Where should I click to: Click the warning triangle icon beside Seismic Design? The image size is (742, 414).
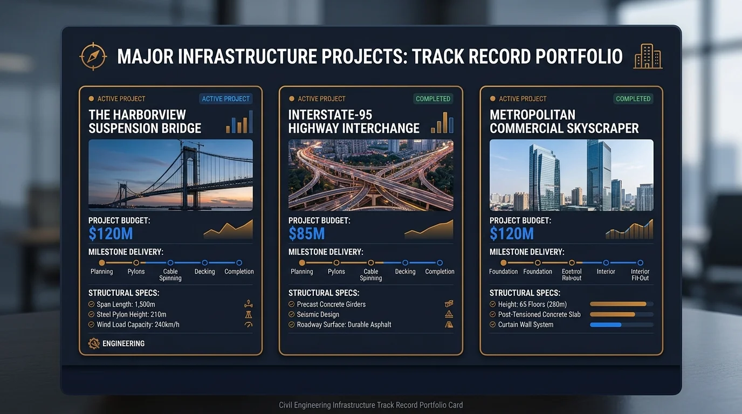tap(449, 314)
